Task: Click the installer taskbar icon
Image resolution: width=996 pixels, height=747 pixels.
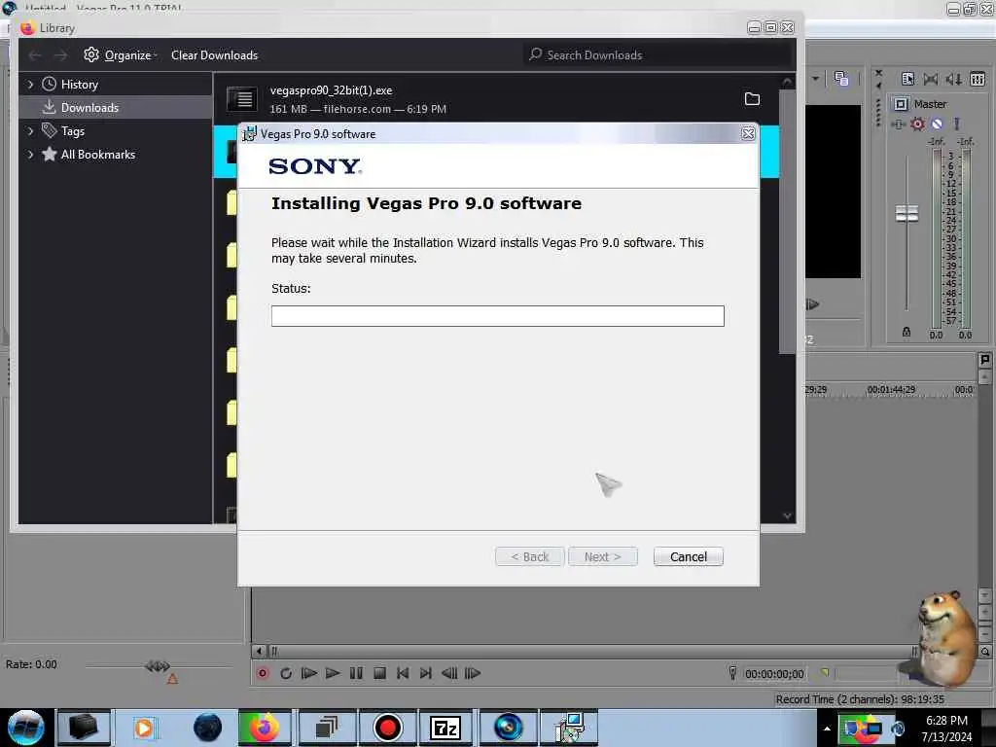Action: [x=569, y=728]
